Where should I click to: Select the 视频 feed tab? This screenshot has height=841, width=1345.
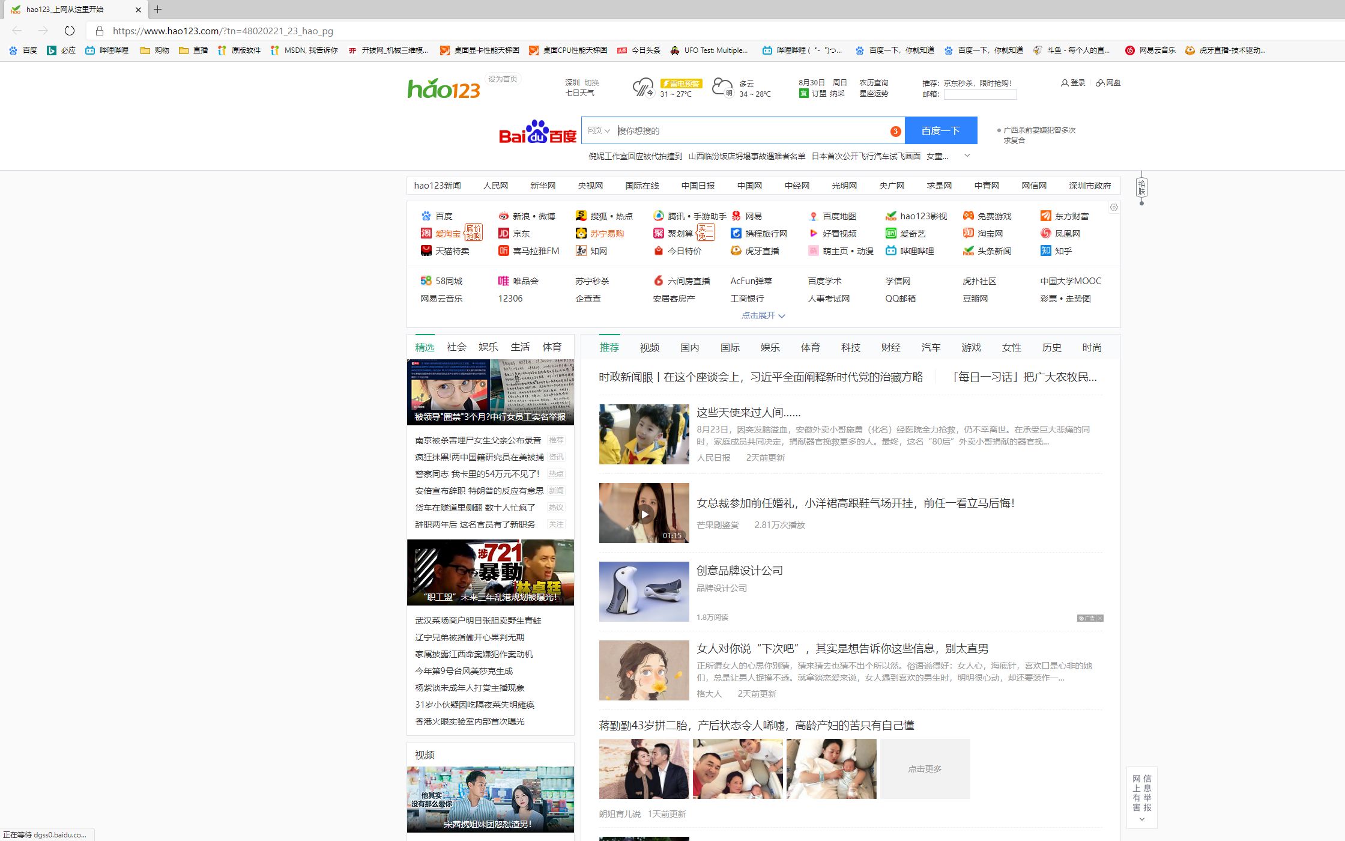tap(650, 348)
